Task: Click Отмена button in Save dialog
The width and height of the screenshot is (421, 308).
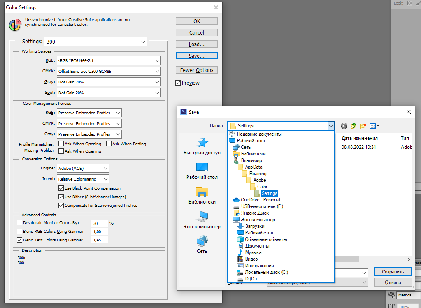Action: point(393,282)
